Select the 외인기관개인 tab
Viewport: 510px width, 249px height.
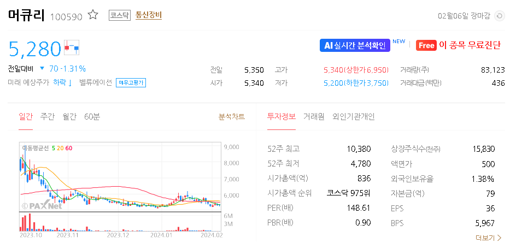coord(354,117)
